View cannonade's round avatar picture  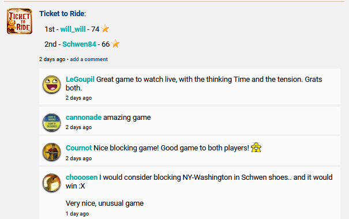point(52,122)
